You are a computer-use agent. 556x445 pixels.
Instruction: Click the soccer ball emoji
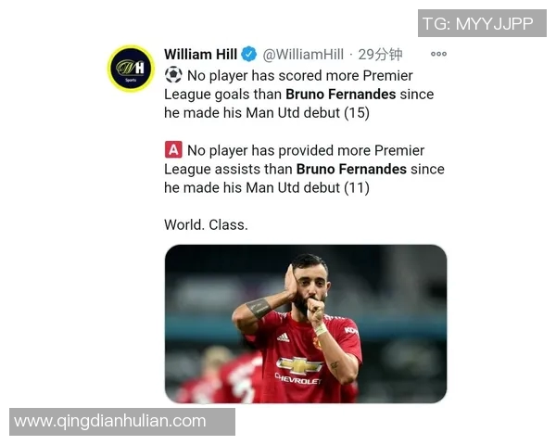[173, 75]
